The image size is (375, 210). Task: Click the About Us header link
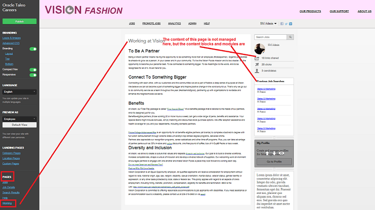(364, 11)
